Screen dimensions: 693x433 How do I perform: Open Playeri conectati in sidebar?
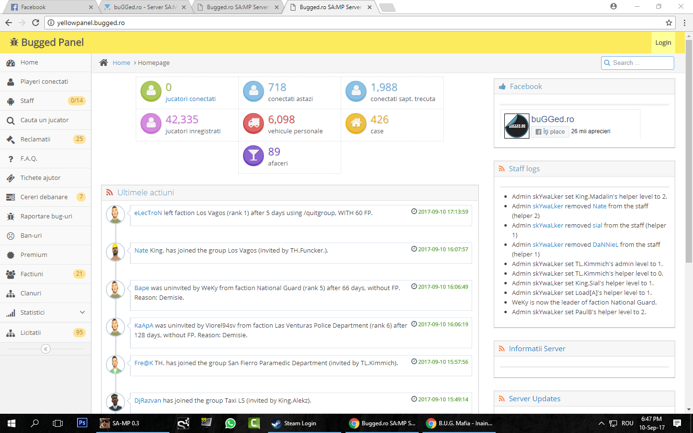click(46, 82)
